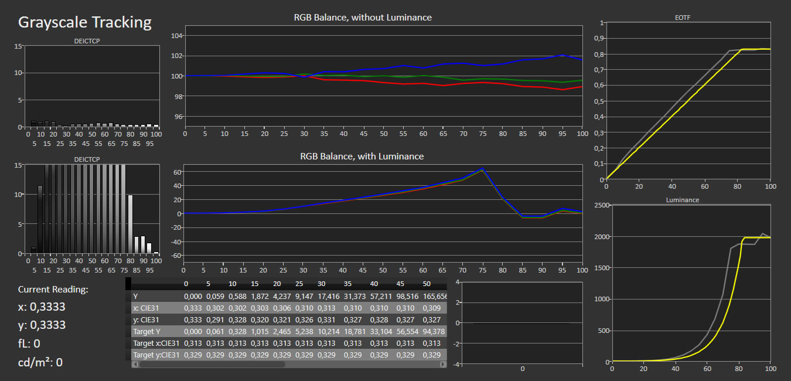Select the upper DEICTCP bar chart

tap(92, 86)
